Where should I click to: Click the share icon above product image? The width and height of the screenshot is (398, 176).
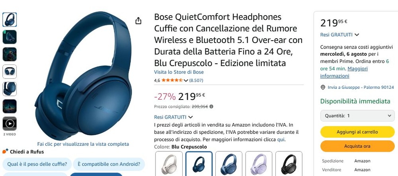coord(138,21)
